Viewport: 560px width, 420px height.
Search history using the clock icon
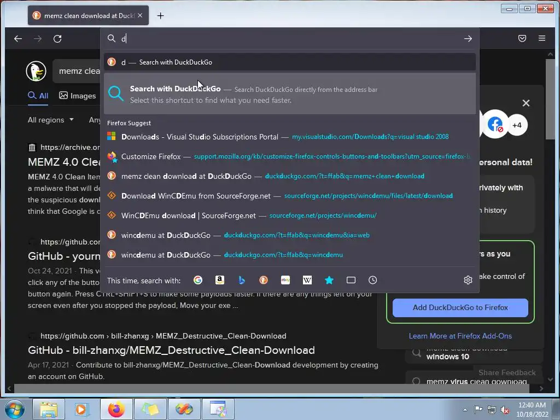click(373, 281)
